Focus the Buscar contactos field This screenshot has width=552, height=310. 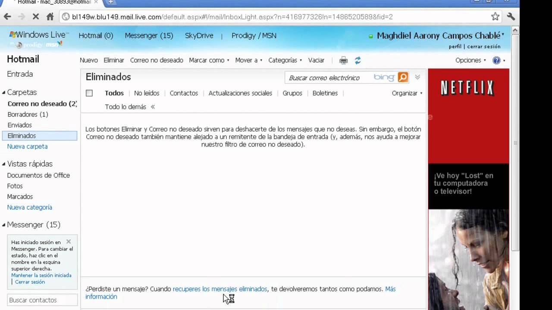coord(41,300)
